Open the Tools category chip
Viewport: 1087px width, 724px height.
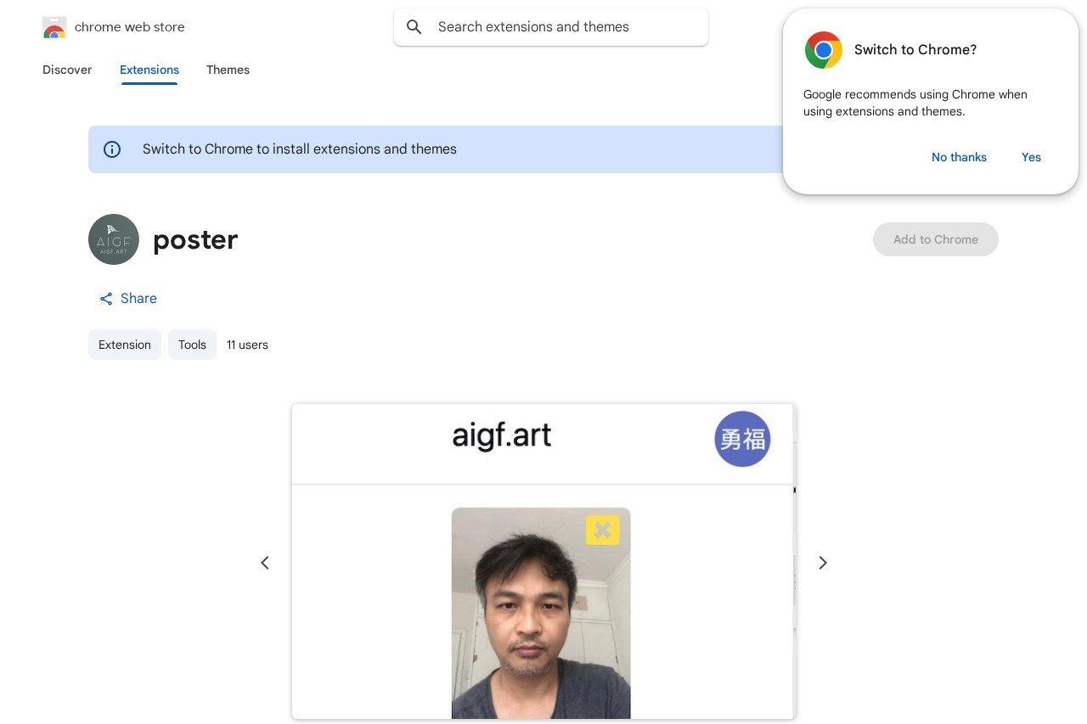pyautogui.click(x=192, y=345)
